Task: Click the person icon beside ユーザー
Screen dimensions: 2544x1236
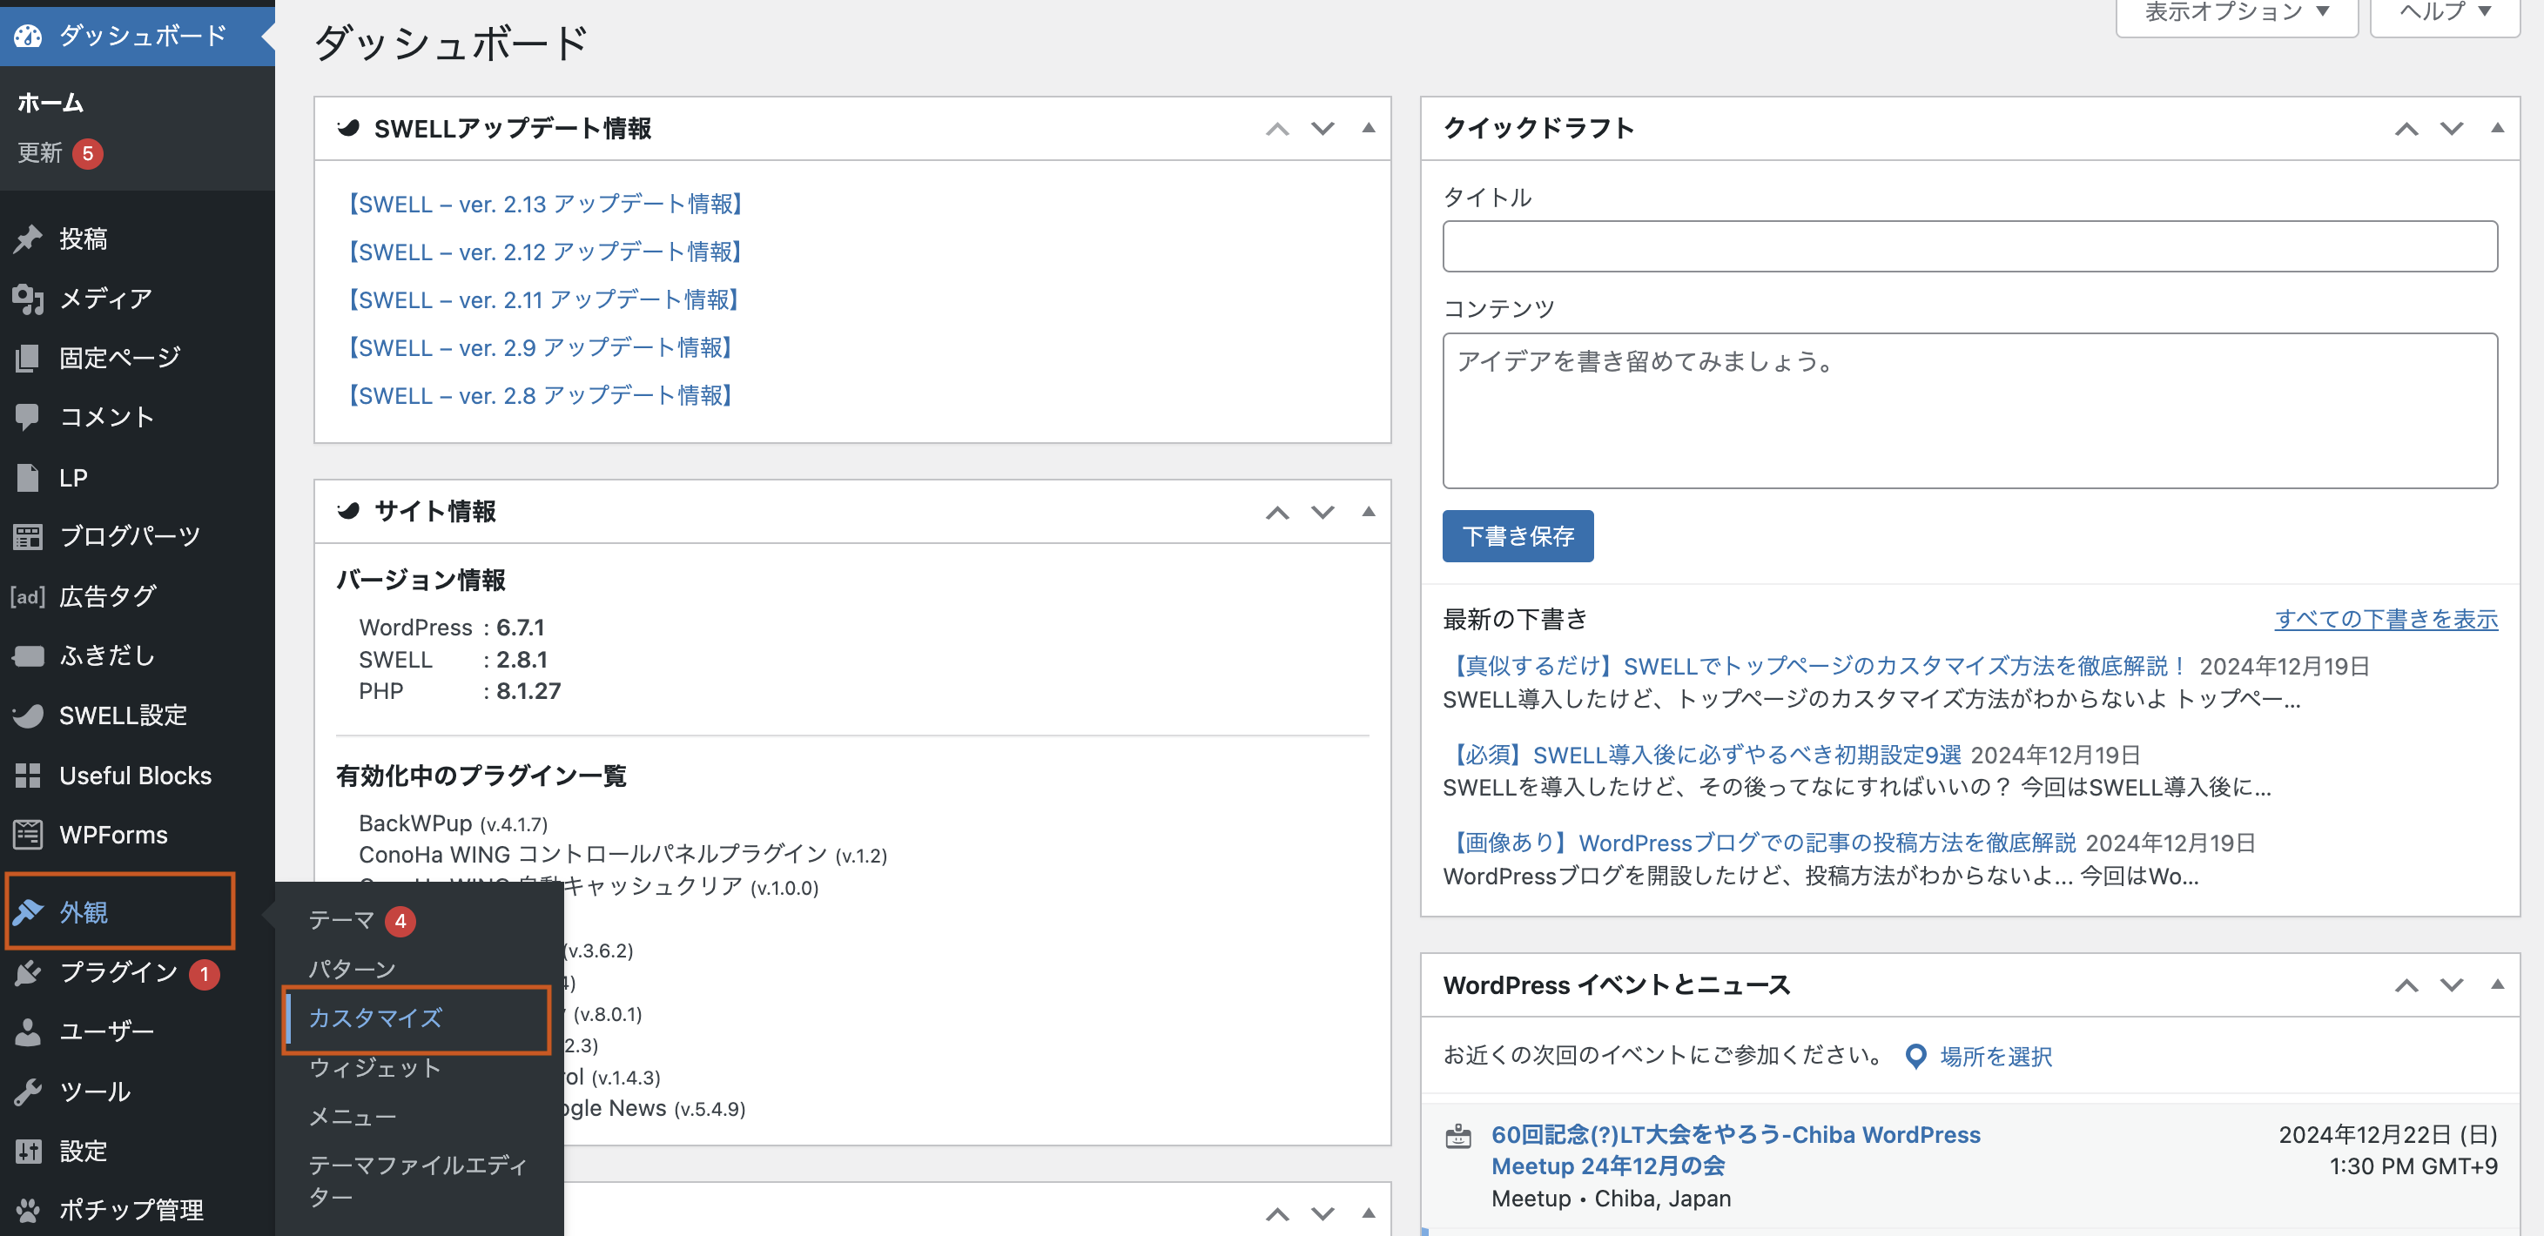Action: coord(28,1031)
